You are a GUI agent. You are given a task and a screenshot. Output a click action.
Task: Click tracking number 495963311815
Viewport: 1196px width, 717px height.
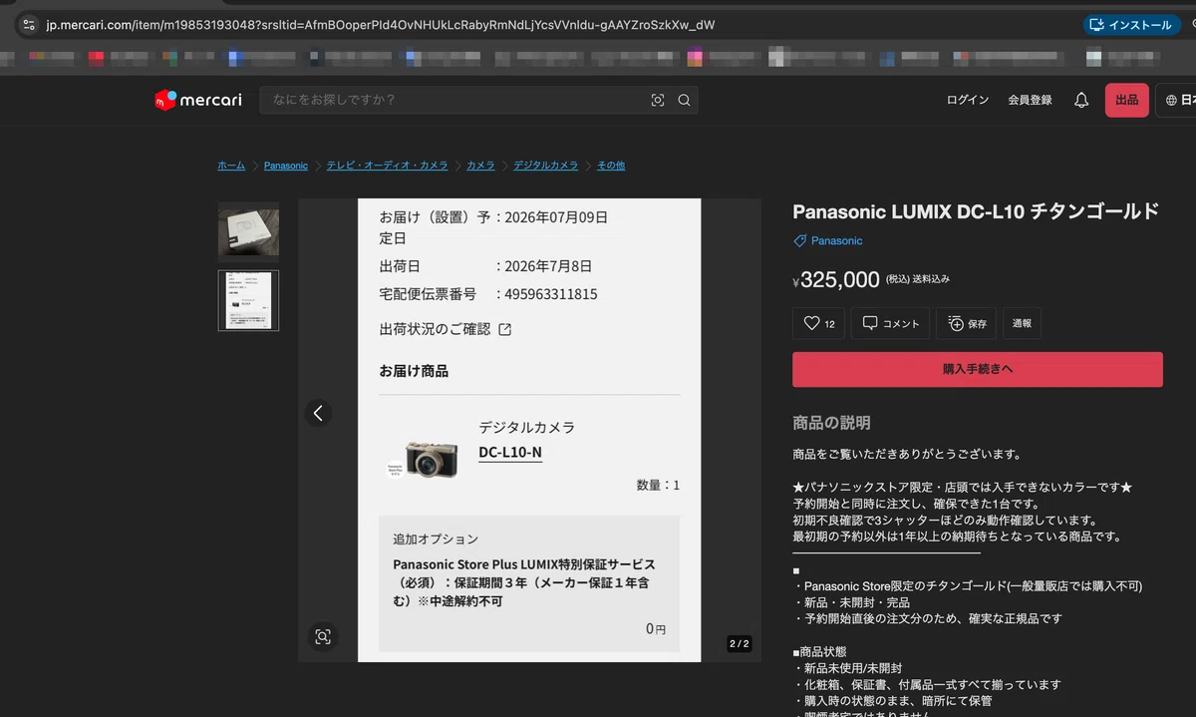coord(551,294)
